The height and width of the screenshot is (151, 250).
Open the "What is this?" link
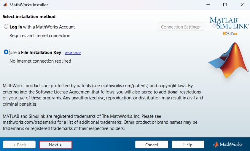73,53
